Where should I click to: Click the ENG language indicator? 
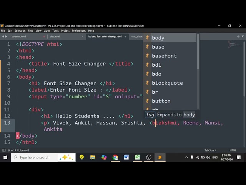[x=215, y=157]
